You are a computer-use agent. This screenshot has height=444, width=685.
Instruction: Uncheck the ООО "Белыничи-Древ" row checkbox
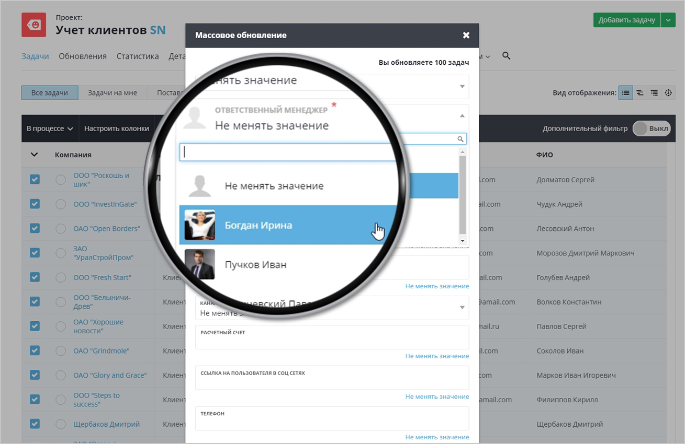coord(35,301)
